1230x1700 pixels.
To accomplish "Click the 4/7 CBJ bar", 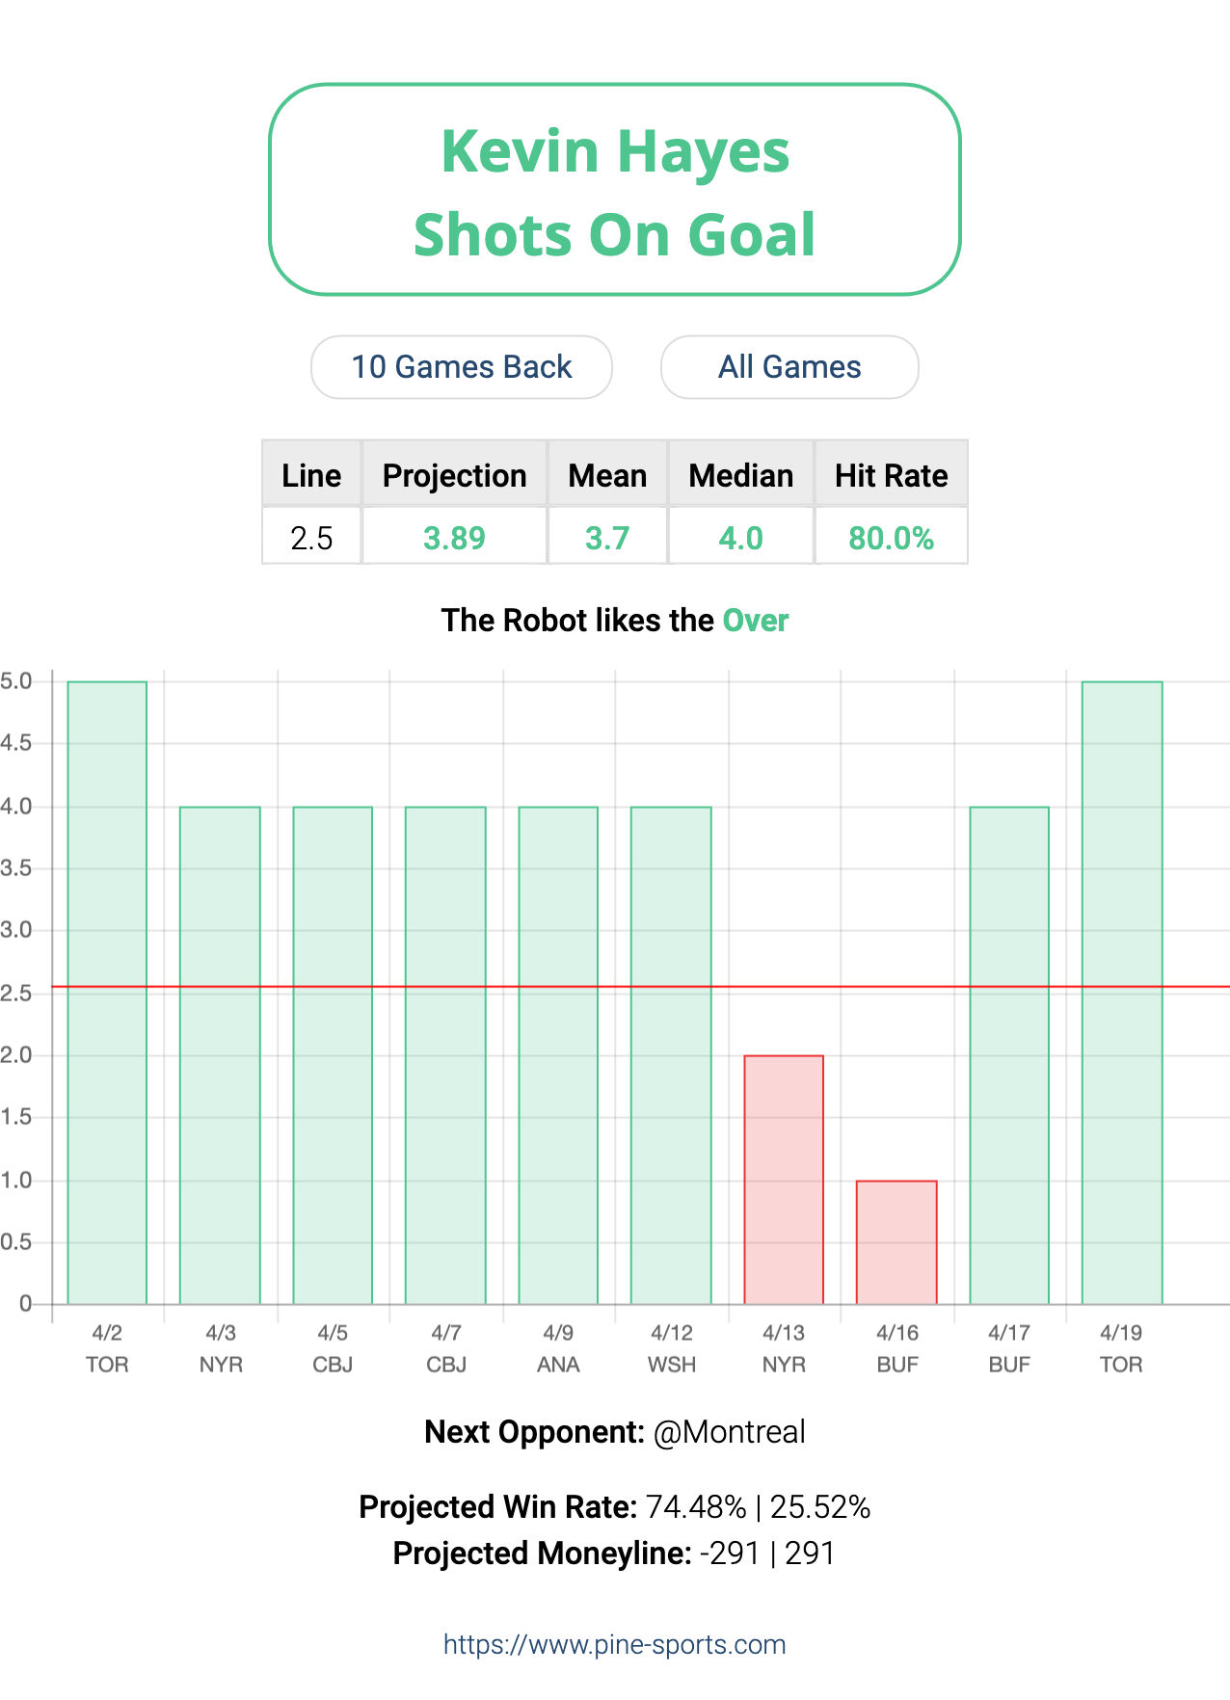I will 445,1055.
